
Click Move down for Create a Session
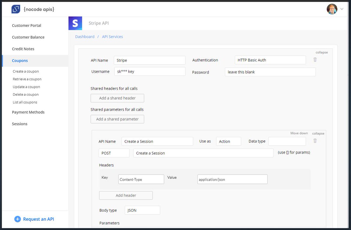[x=299, y=133]
